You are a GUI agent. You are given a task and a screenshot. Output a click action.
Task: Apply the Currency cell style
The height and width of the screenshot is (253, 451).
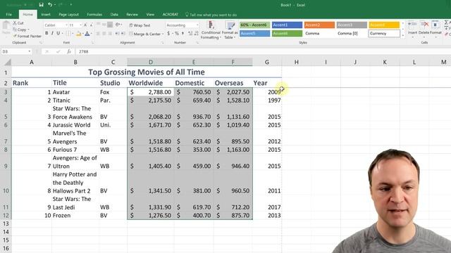pyautogui.click(x=384, y=34)
